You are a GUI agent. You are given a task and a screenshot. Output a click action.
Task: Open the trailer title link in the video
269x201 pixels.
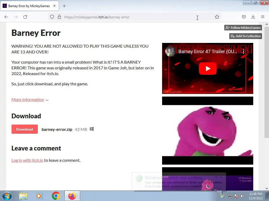pyautogui.click(x=208, y=52)
